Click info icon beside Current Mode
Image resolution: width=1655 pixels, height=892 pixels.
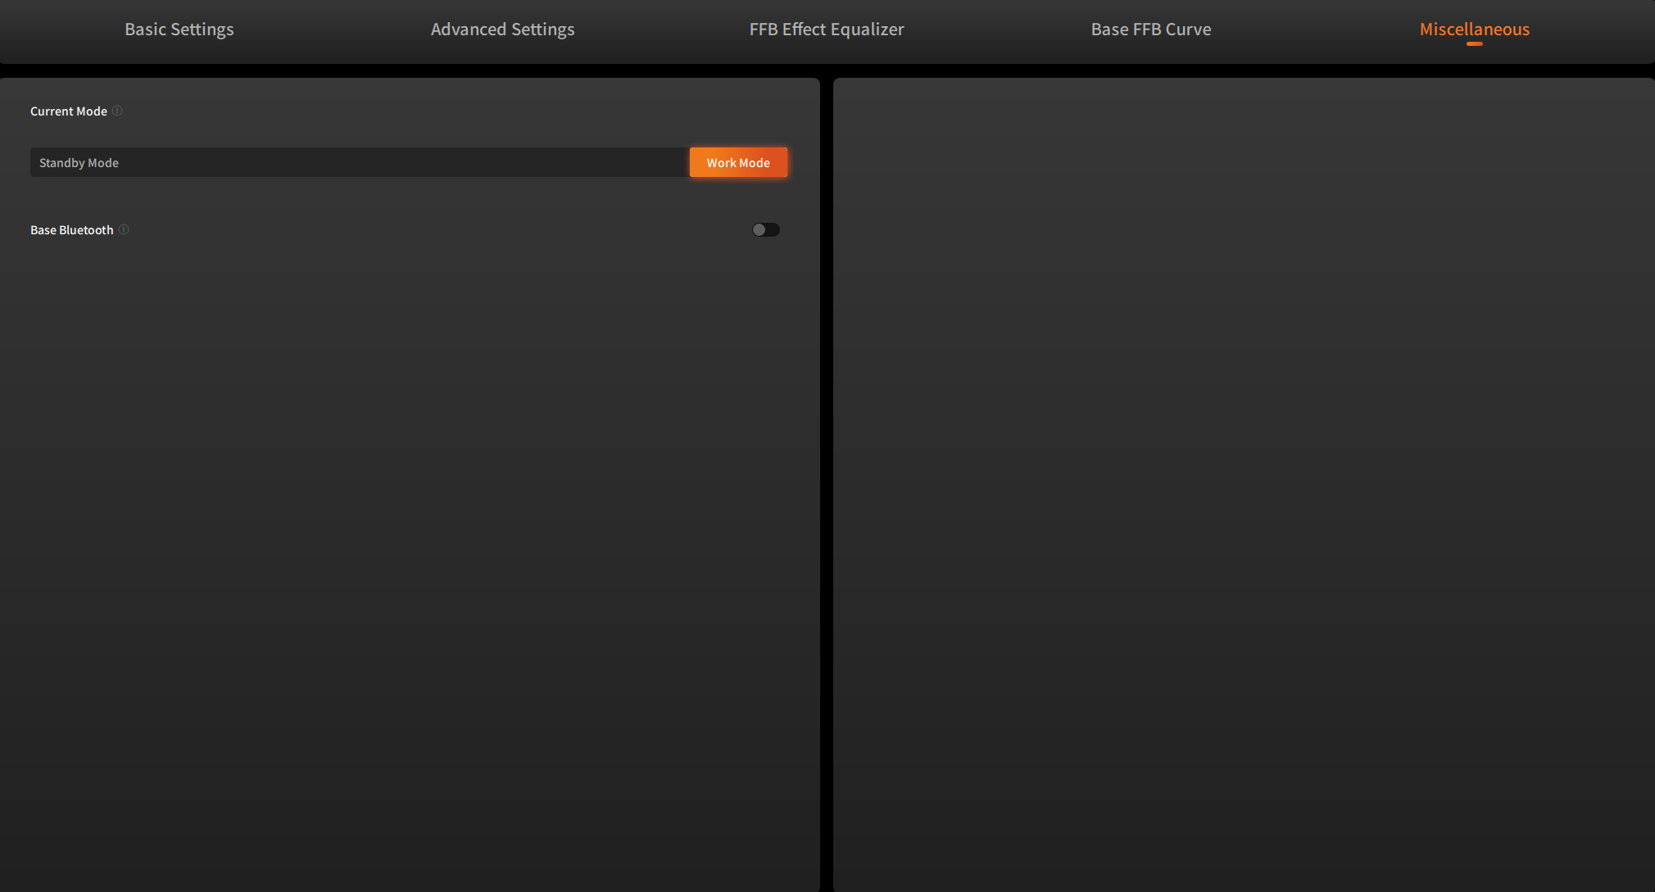coord(117,111)
